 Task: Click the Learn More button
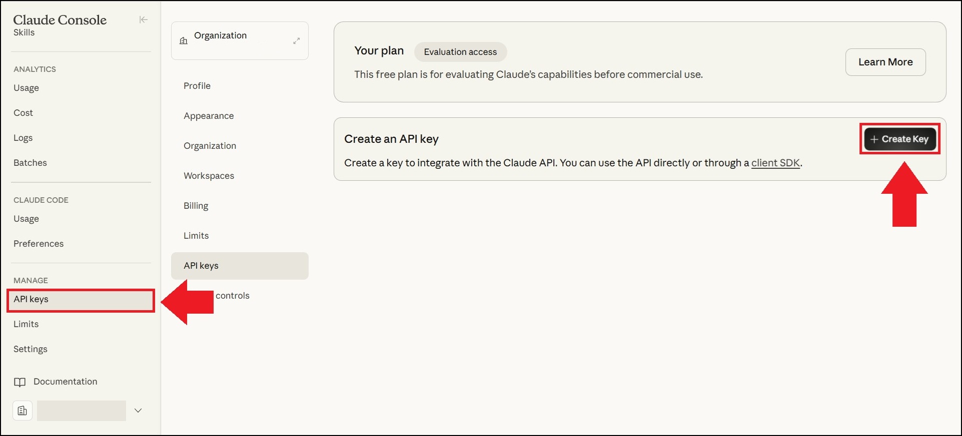coord(885,62)
